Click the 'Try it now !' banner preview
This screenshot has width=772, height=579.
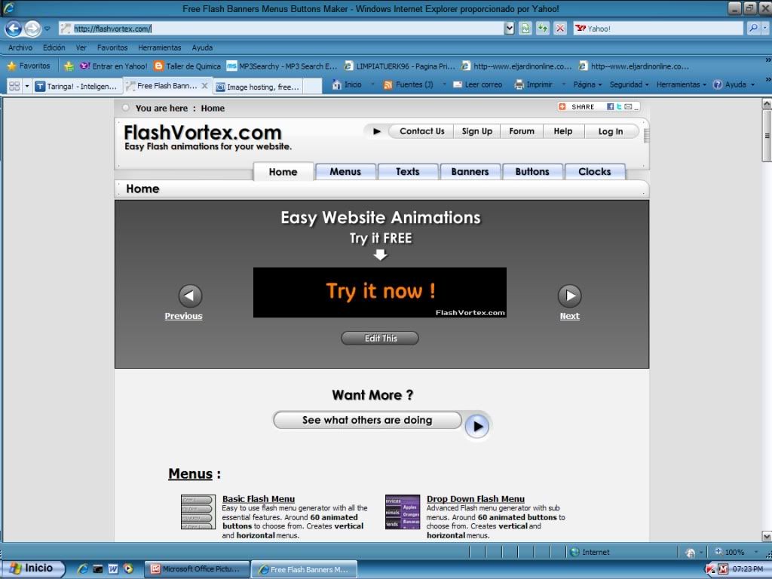(380, 293)
